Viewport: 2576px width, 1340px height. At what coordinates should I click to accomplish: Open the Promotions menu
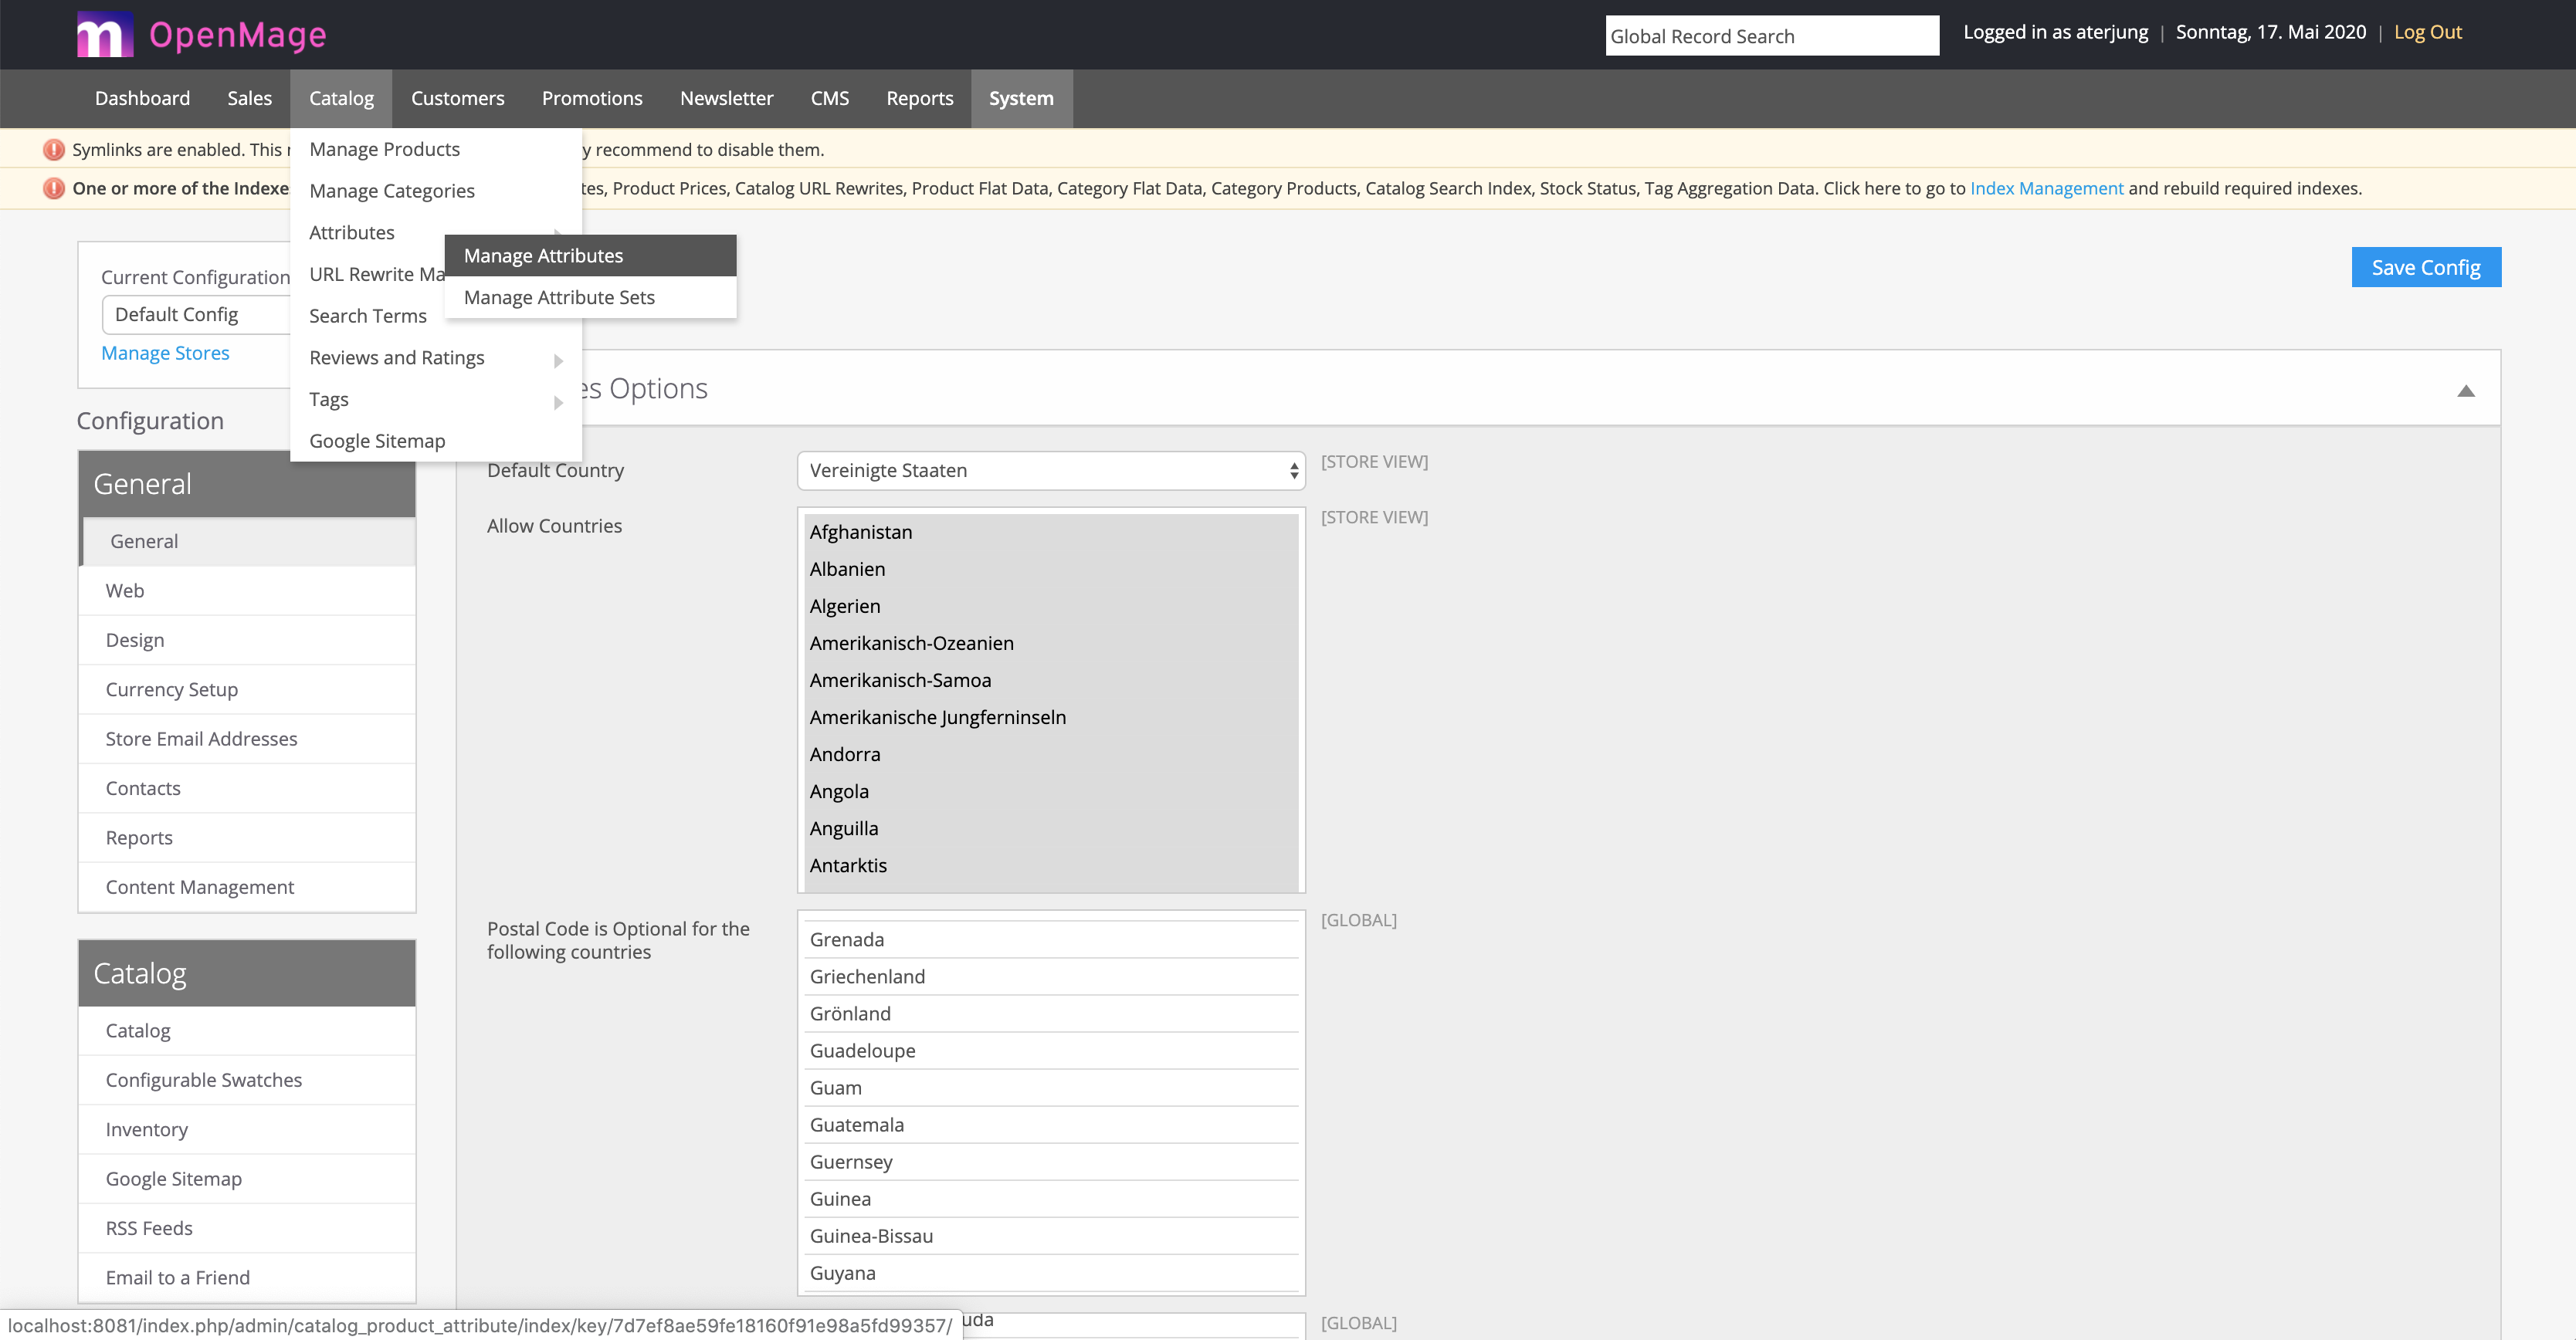coord(592,98)
